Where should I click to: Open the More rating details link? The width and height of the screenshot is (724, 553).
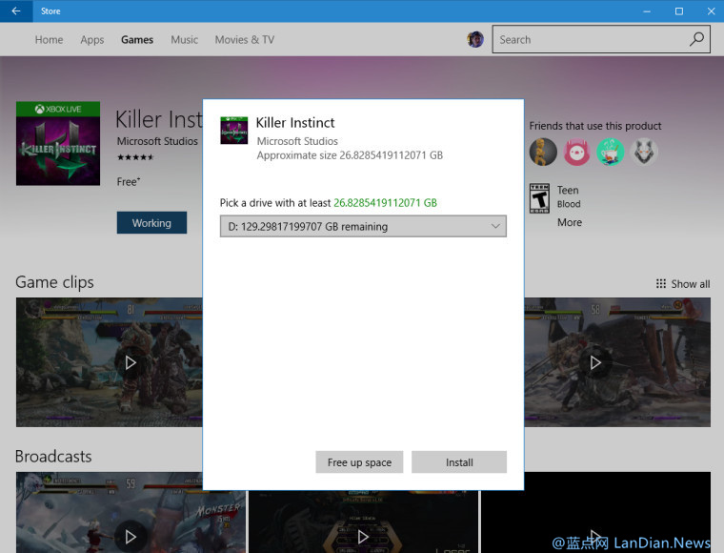tap(570, 222)
